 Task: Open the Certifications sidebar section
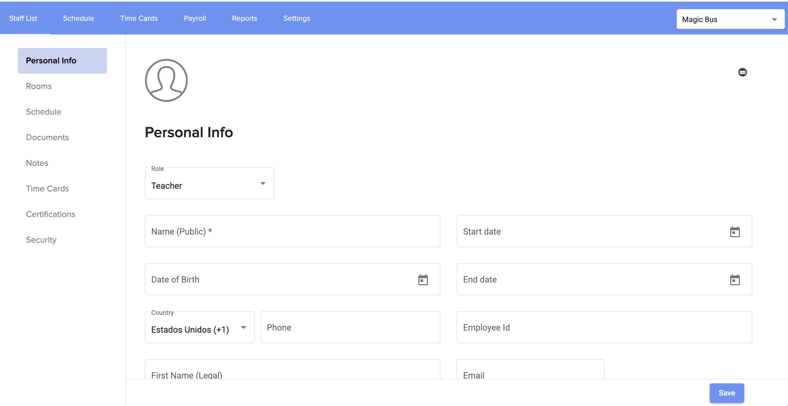(50, 214)
